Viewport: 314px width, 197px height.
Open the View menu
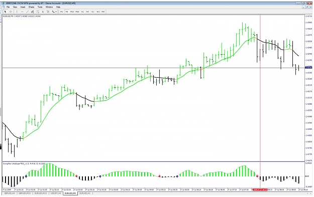click(x=15, y=7)
